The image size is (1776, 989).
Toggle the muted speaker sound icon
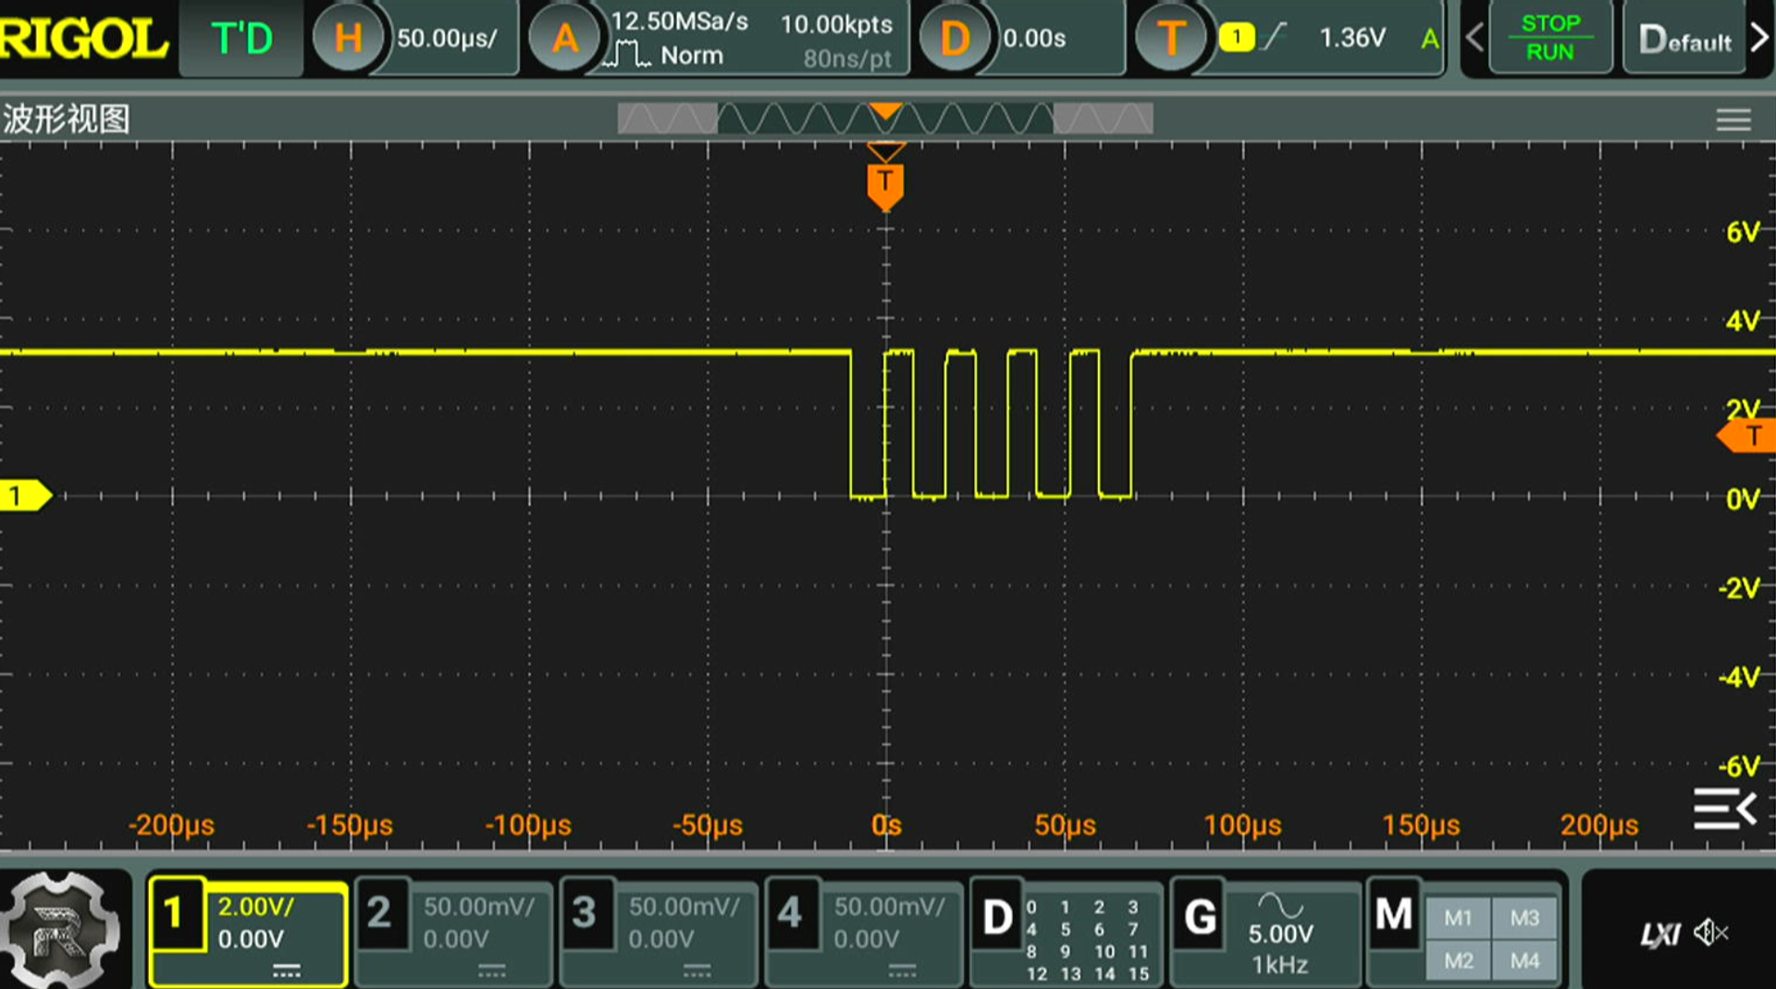pyautogui.click(x=1711, y=933)
